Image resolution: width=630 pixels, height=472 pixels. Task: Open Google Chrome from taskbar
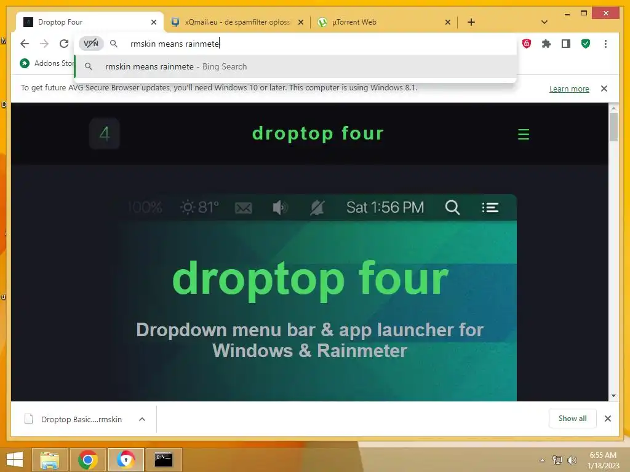click(x=87, y=460)
